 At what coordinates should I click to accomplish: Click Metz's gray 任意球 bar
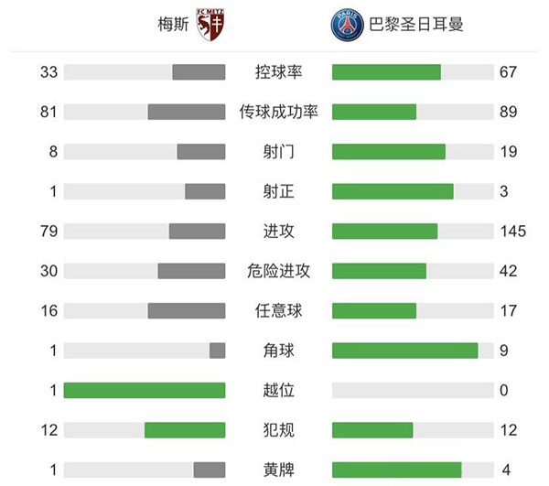(187, 310)
